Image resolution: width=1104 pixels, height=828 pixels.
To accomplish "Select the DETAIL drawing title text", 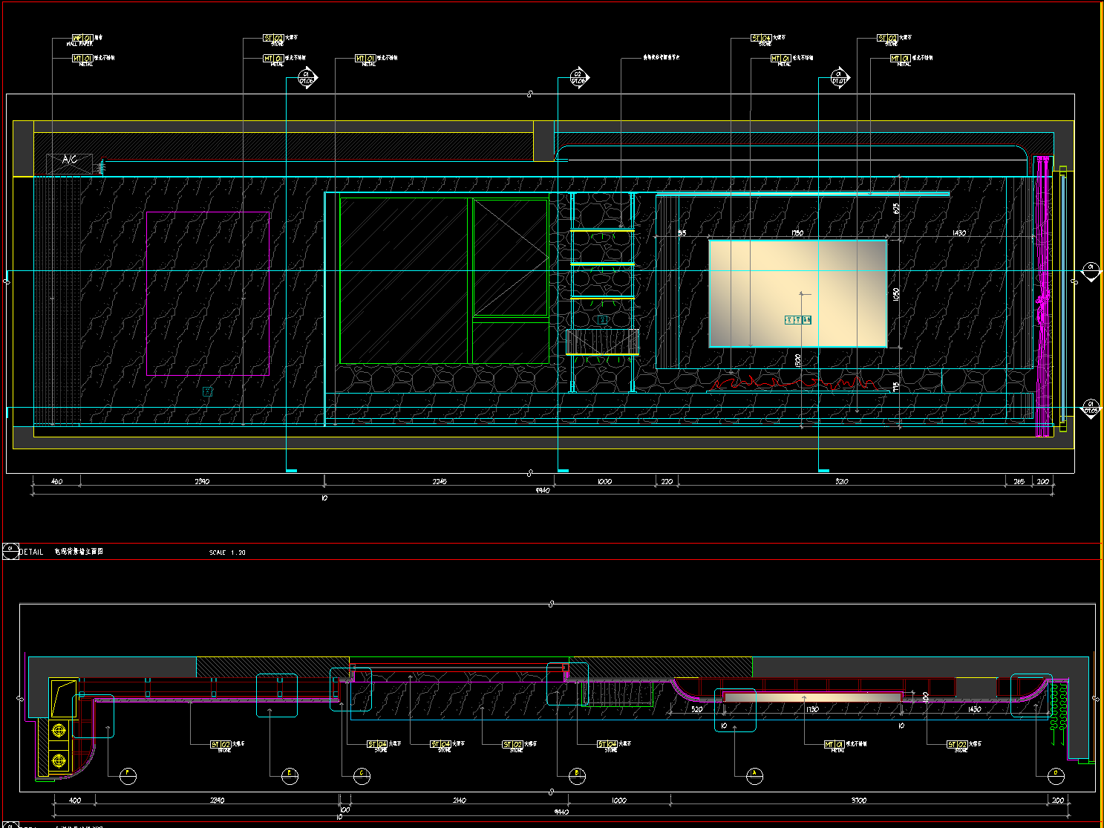I will click(x=31, y=552).
